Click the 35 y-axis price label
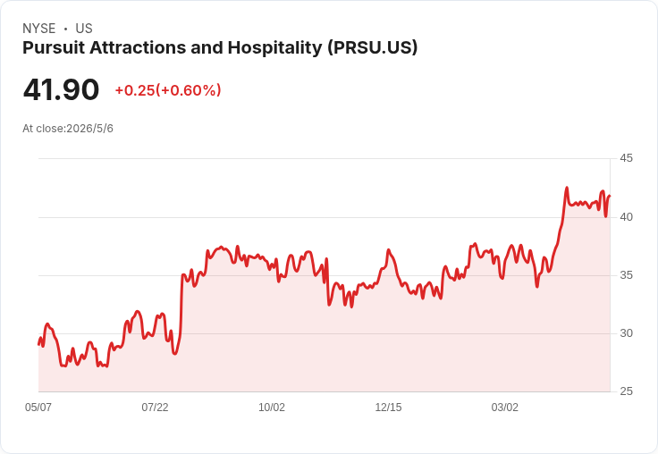 point(626,275)
